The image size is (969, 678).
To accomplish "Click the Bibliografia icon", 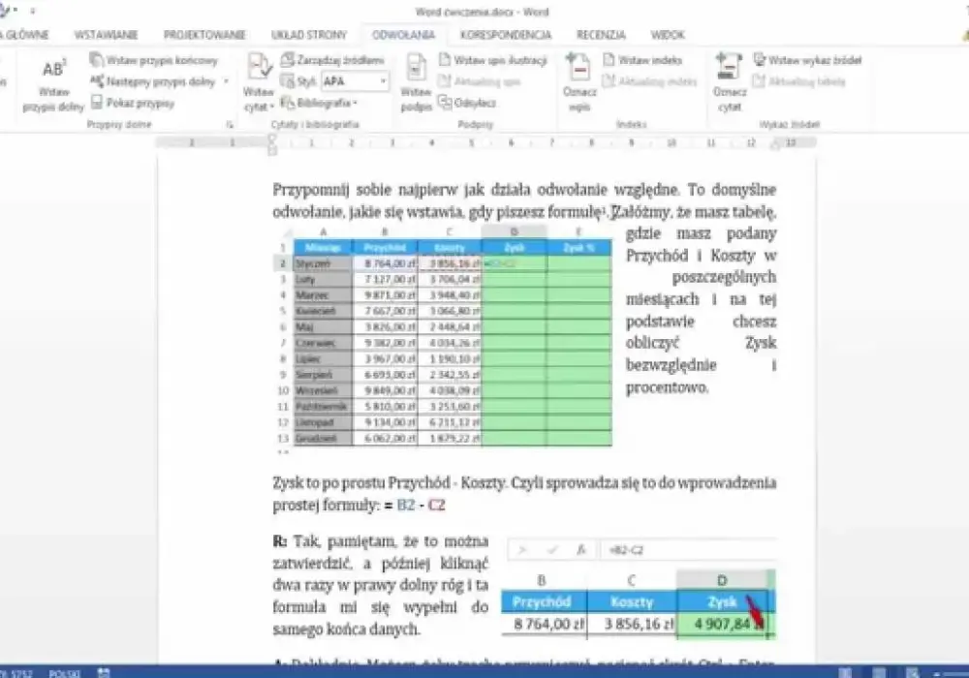I will pos(286,103).
